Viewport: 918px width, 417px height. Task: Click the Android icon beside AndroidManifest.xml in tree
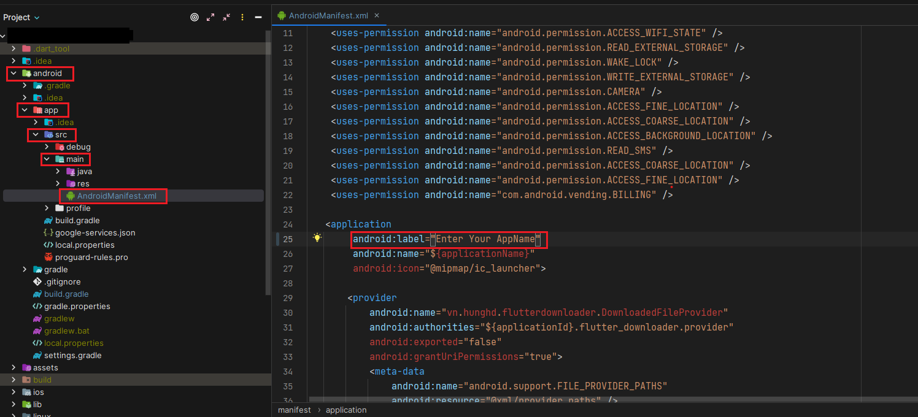coord(71,196)
